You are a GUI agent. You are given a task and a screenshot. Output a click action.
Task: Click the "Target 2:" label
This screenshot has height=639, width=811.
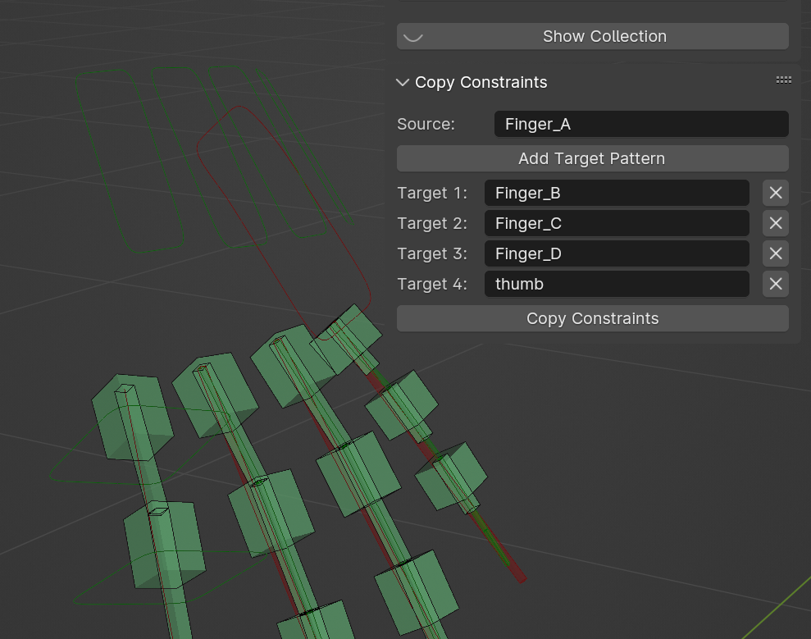tap(432, 223)
